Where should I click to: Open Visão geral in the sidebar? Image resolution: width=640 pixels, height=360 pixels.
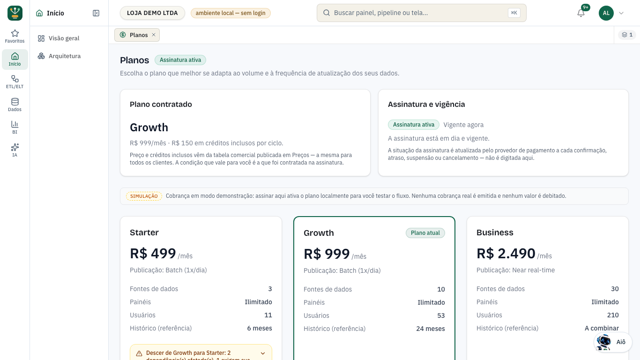69,38
